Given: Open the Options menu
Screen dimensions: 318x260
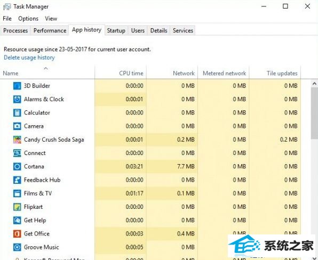Looking at the screenshot, I should [x=28, y=19].
